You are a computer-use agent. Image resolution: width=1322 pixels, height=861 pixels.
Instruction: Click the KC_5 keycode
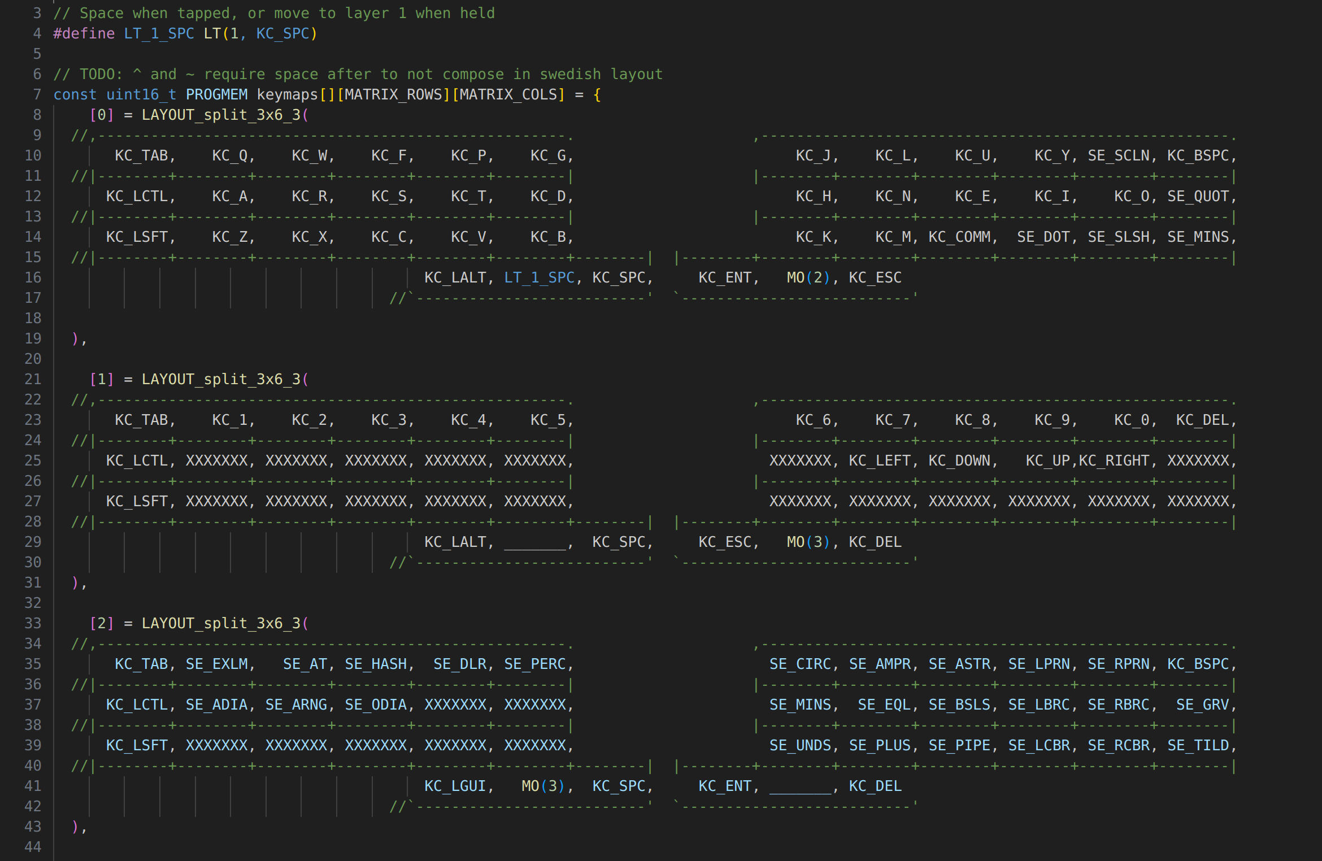coord(548,420)
